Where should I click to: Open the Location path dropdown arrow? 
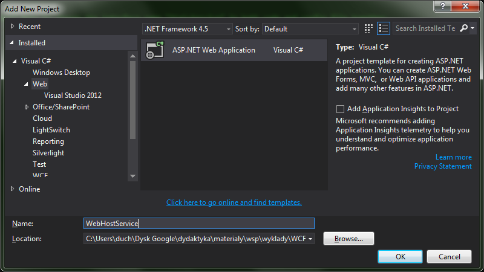(310, 239)
